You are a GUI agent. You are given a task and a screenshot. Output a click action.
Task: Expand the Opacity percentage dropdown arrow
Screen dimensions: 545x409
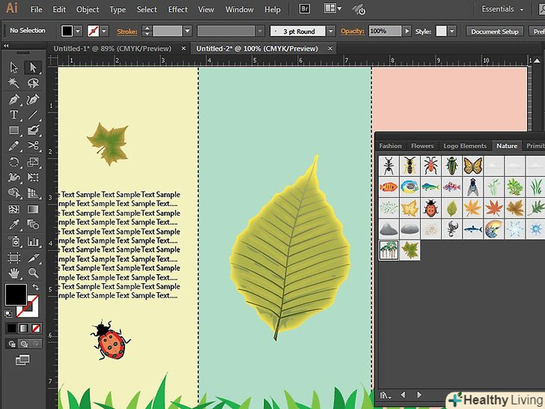coord(407,31)
